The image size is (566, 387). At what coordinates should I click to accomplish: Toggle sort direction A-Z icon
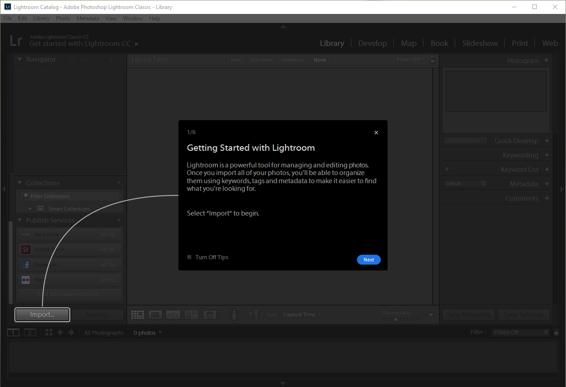[256, 315]
